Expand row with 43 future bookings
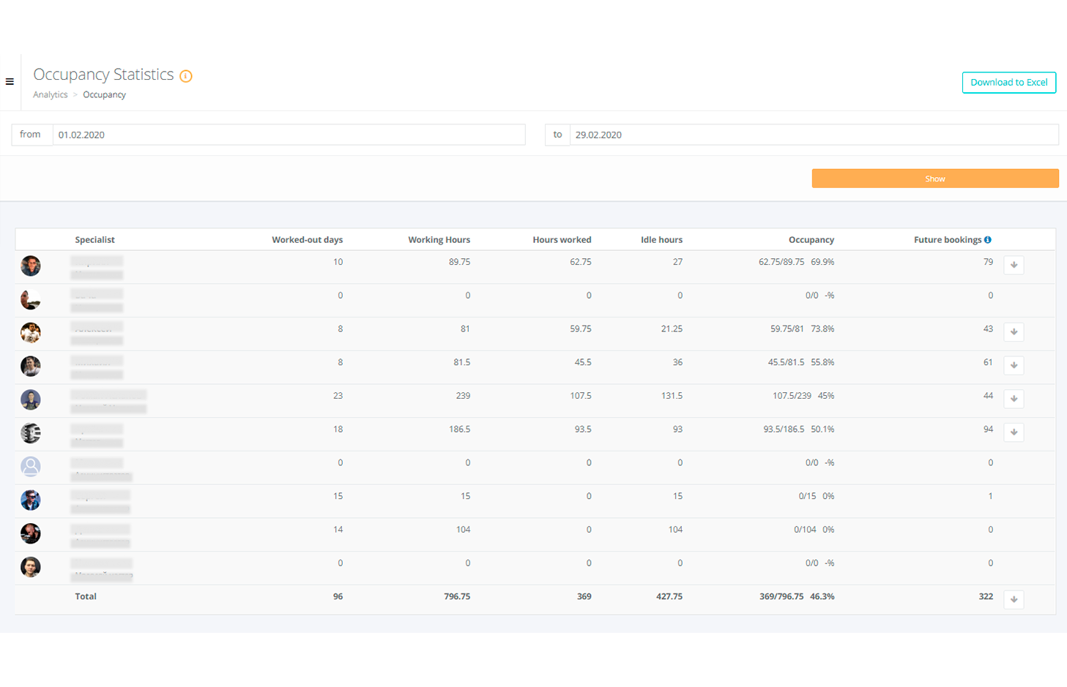 [x=1014, y=332]
